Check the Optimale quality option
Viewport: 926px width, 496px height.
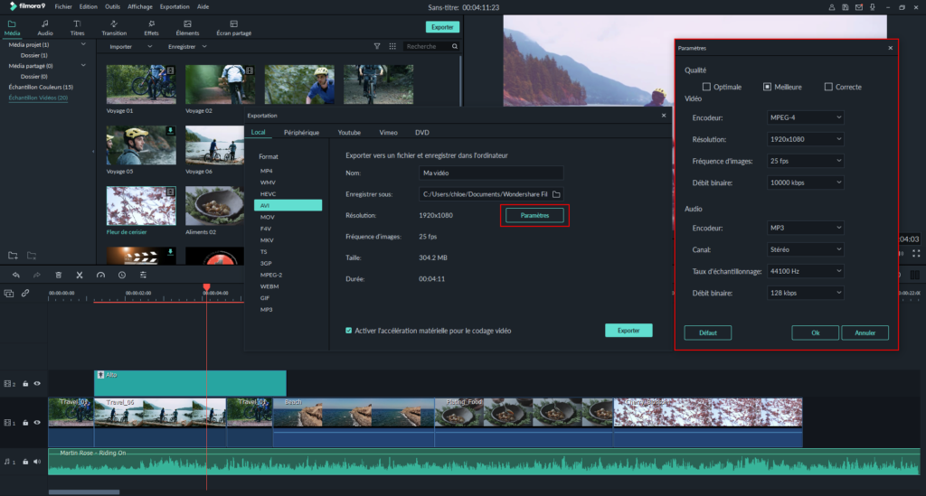(706, 87)
